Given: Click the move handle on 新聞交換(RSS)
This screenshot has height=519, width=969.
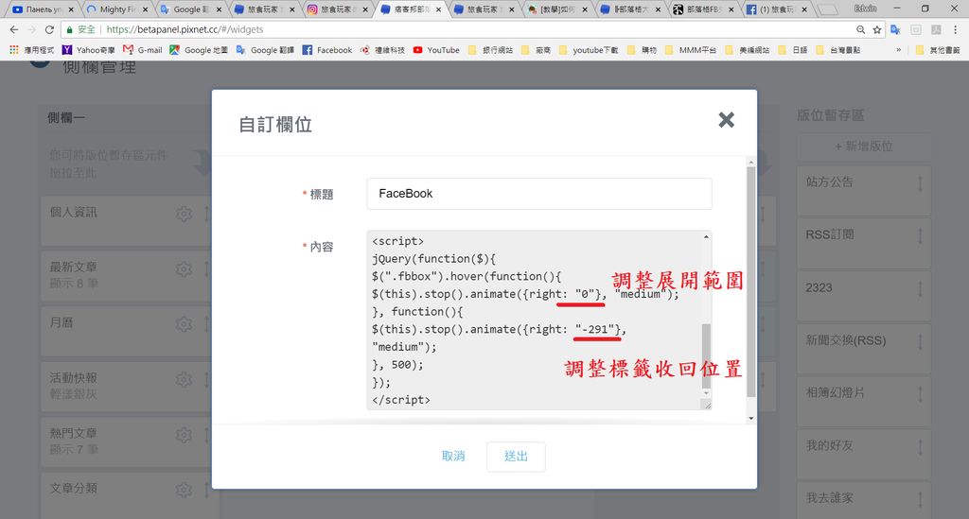Looking at the screenshot, I should click(920, 341).
